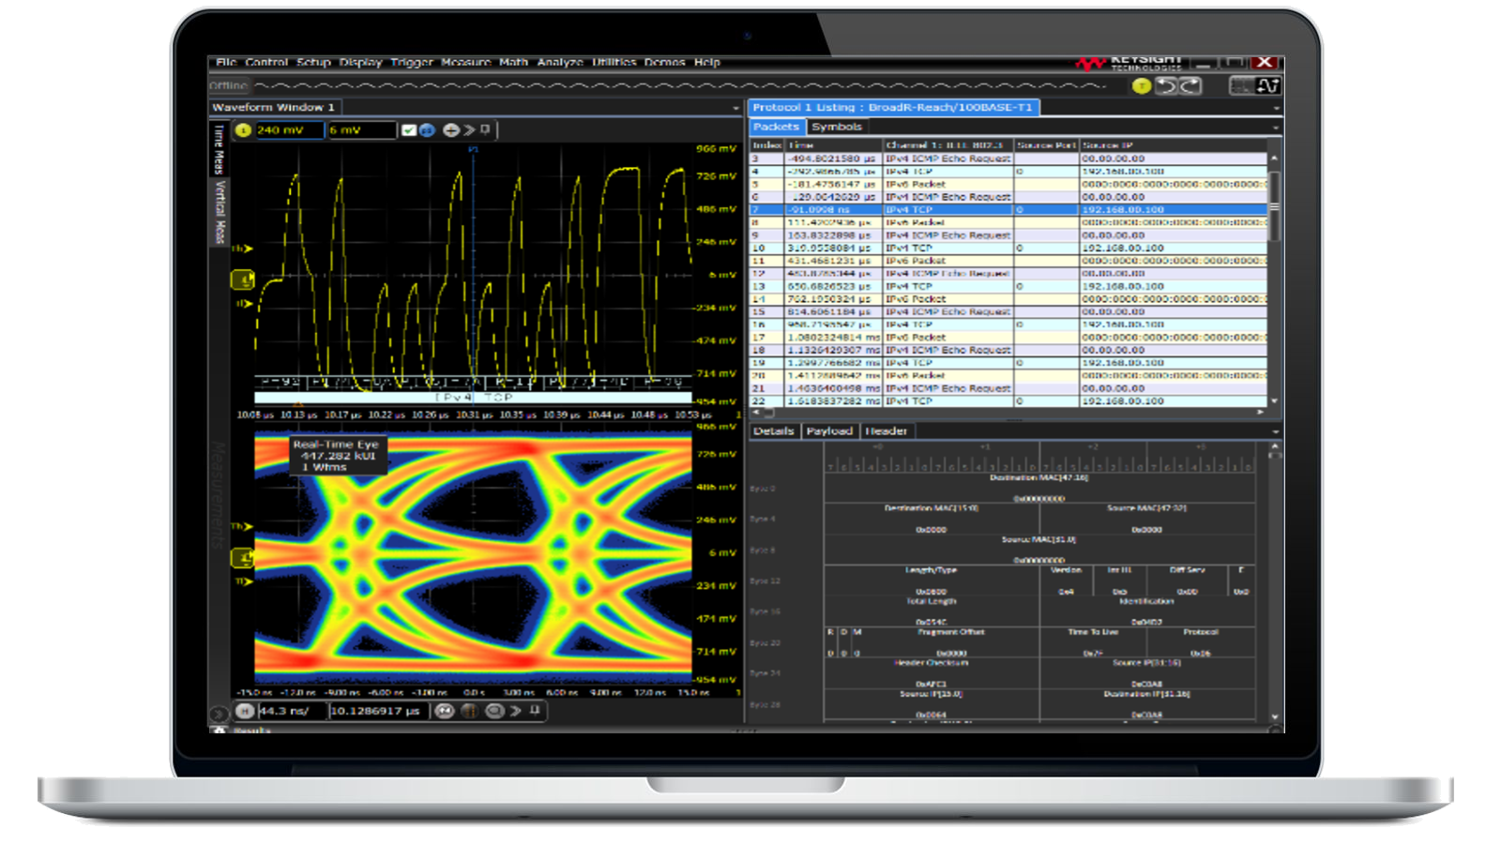
Task: Select packet row with index 22
Action: [x=1008, y=400]
